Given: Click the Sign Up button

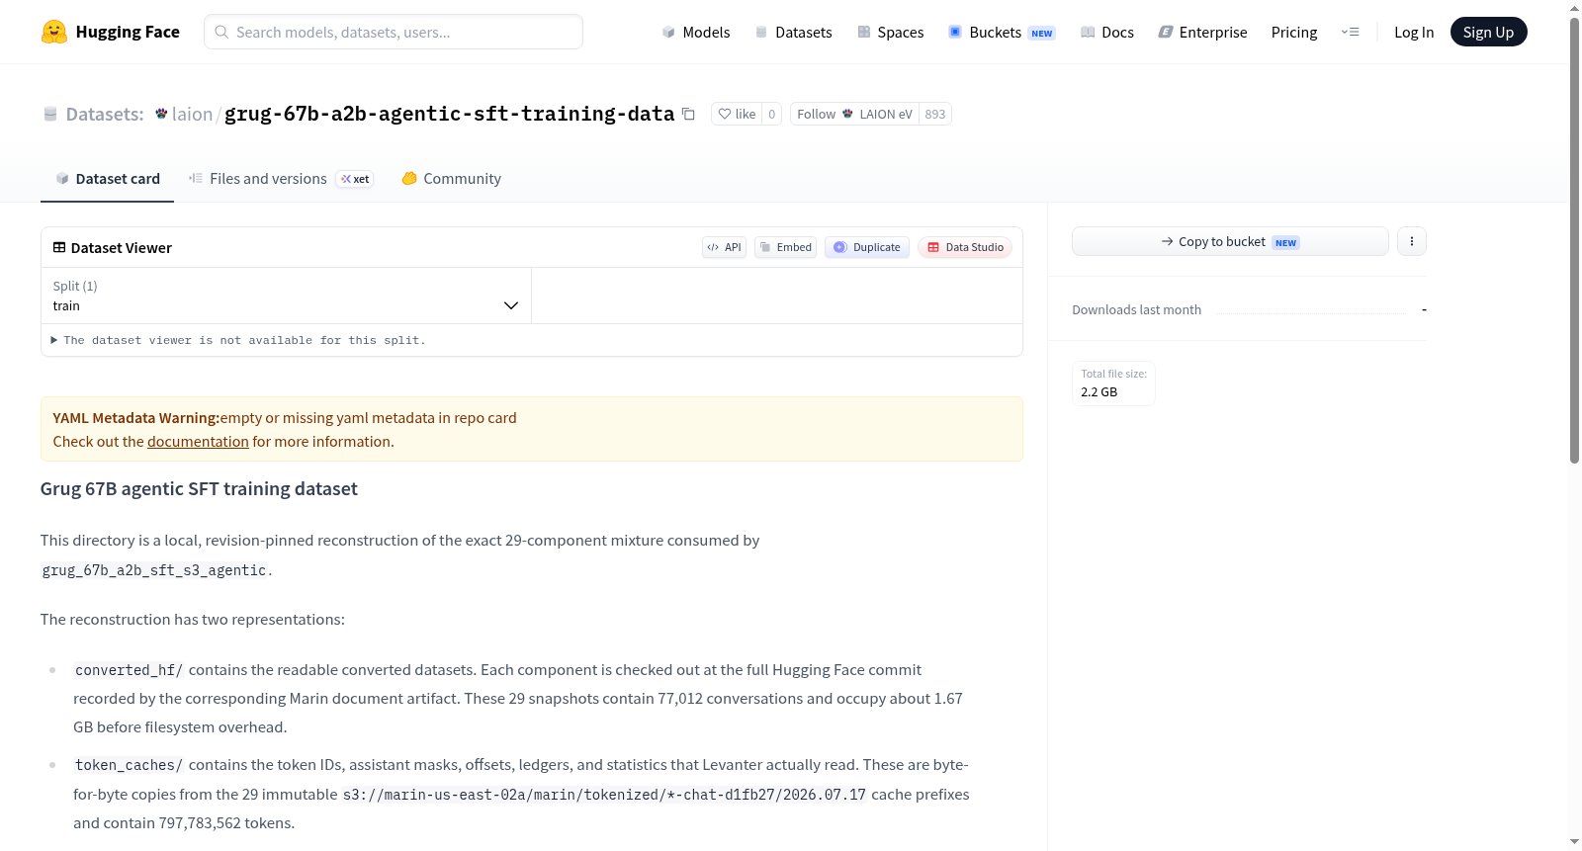Looking at the screenshot, I should tap(1488, 32).
